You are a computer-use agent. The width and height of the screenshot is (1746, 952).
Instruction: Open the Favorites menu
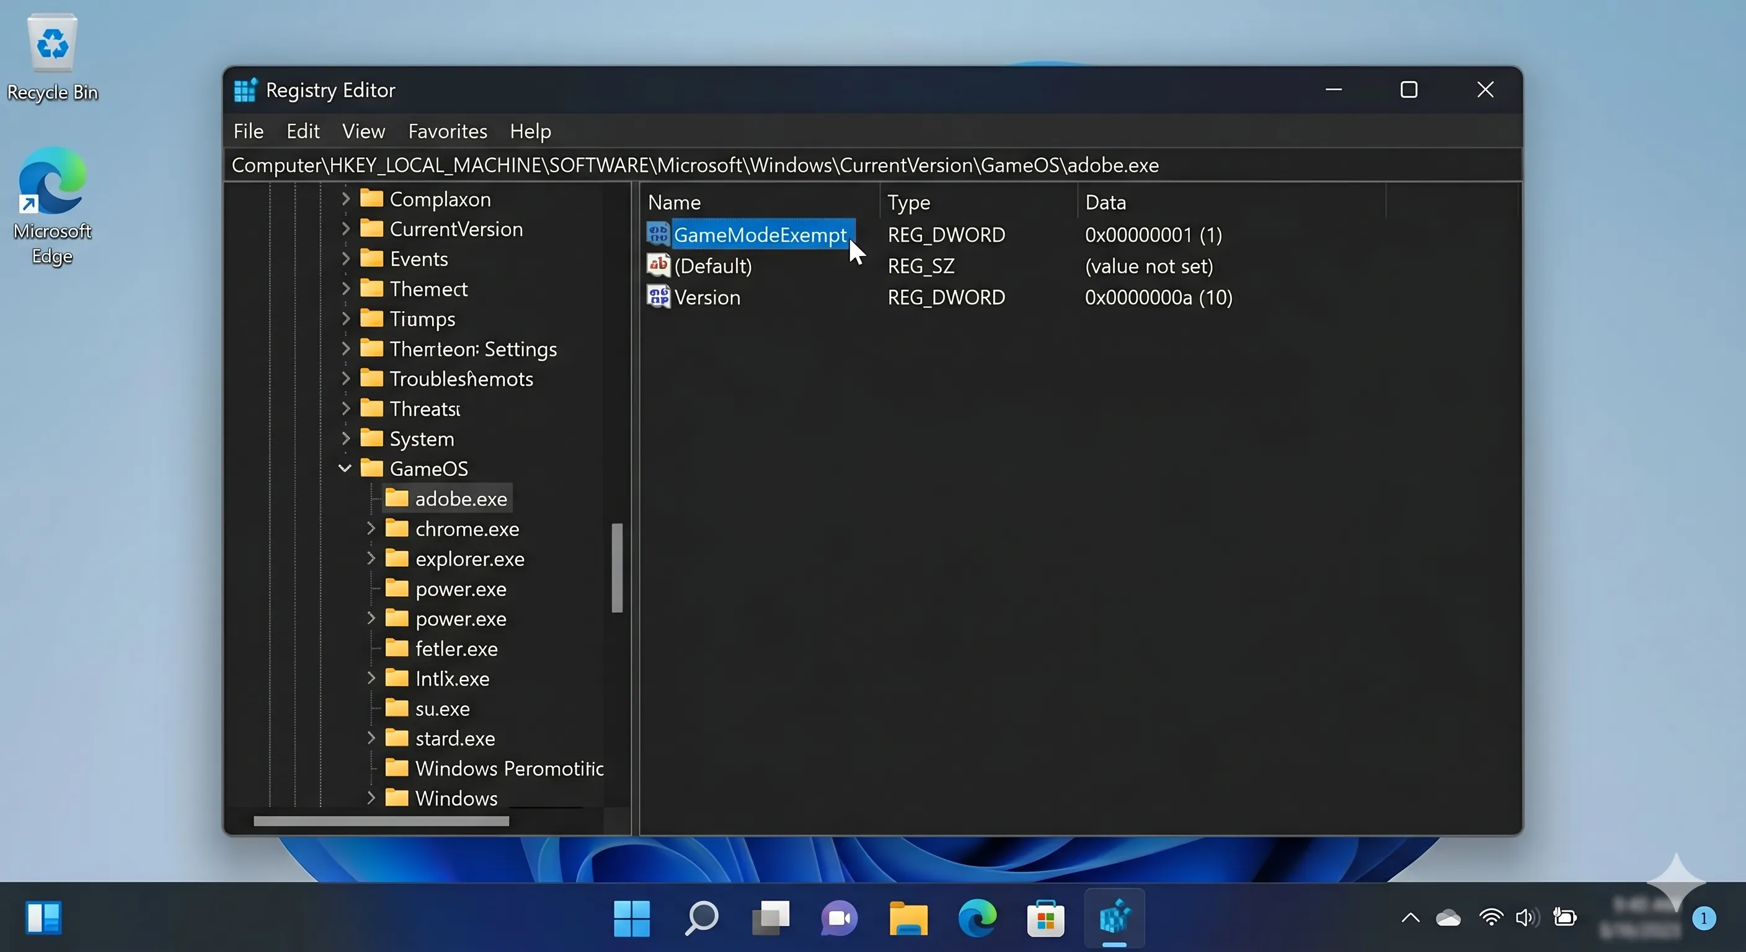coord(447,131)
